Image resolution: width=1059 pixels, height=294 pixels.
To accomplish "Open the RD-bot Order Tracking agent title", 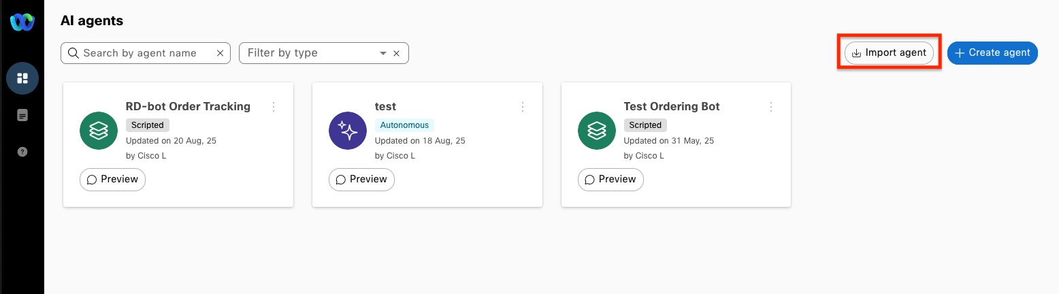I will pyautogui.click(x=188, y=107).
